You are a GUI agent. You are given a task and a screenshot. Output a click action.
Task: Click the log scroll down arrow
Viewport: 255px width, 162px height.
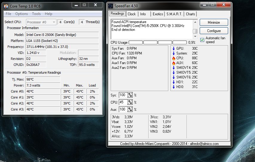[195, 37]
